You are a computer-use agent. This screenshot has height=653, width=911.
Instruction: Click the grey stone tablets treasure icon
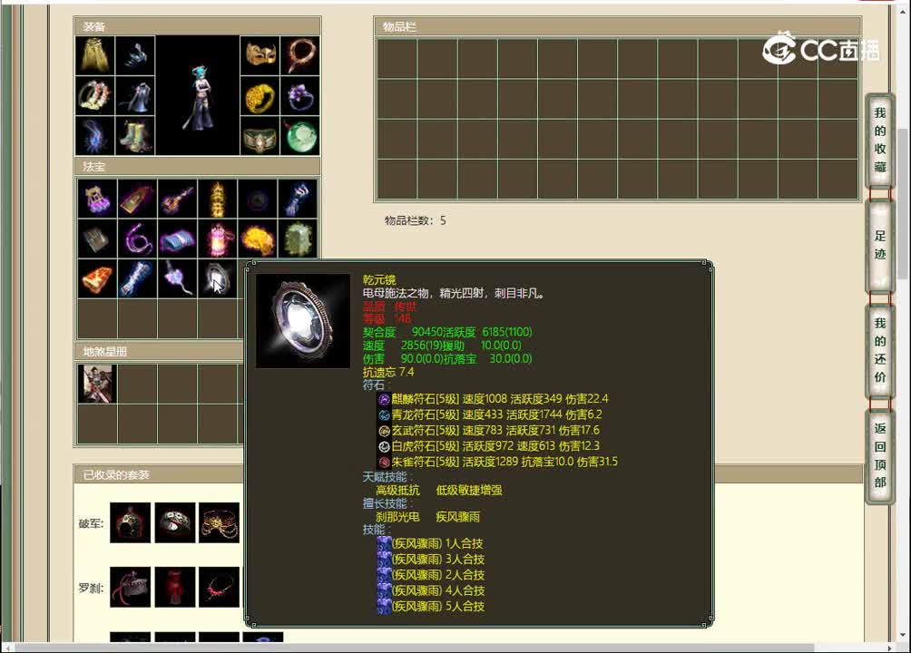point(97,239)
